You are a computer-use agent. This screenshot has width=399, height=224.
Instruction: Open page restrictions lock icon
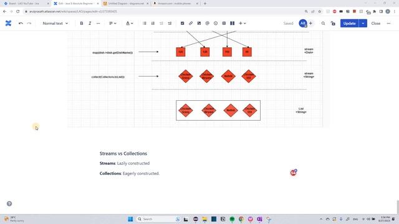(x=333, y=24)
